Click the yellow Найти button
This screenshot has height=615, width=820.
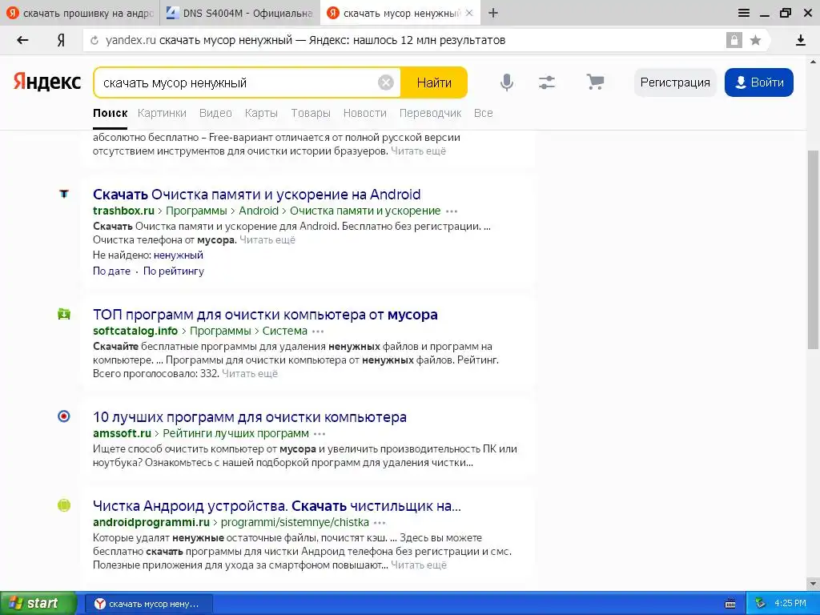coord(434,82)
